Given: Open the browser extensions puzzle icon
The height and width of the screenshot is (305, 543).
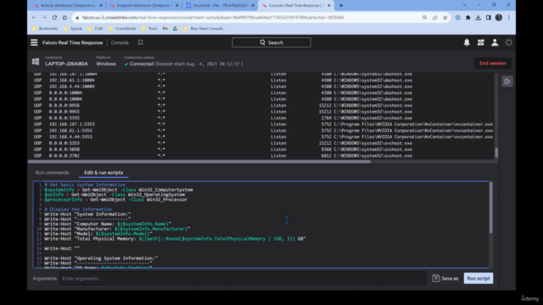Looking at the screenshot, I should point(467,17).
